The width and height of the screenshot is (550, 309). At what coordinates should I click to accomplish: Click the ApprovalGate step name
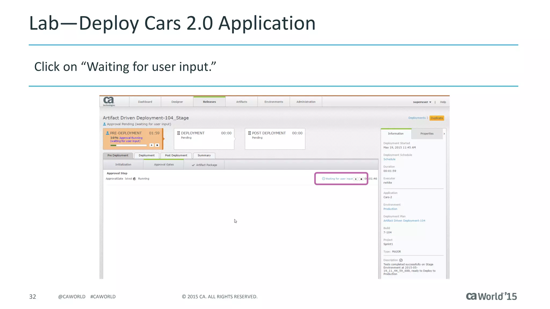pos(114,179)
